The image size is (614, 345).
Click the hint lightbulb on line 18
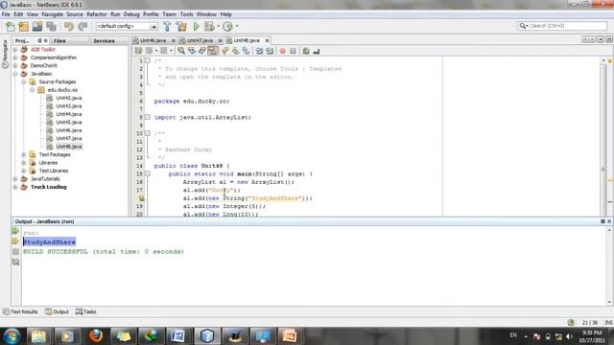pos(141,198)
